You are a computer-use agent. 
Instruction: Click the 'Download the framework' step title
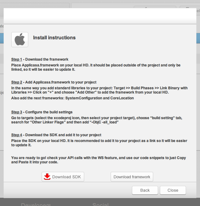click(x=47, y=59)
